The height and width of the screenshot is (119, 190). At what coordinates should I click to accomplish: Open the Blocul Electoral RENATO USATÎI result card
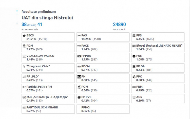[x=158, y=47]
